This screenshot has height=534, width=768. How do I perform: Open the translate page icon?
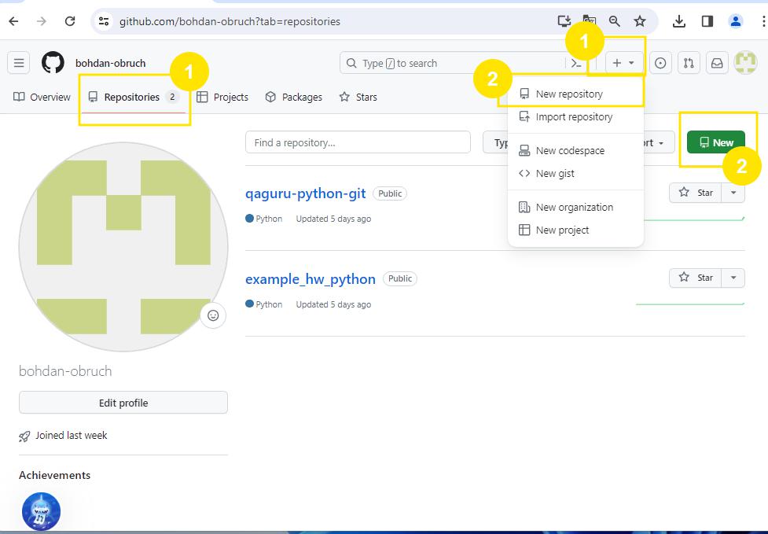click(590, 21)
